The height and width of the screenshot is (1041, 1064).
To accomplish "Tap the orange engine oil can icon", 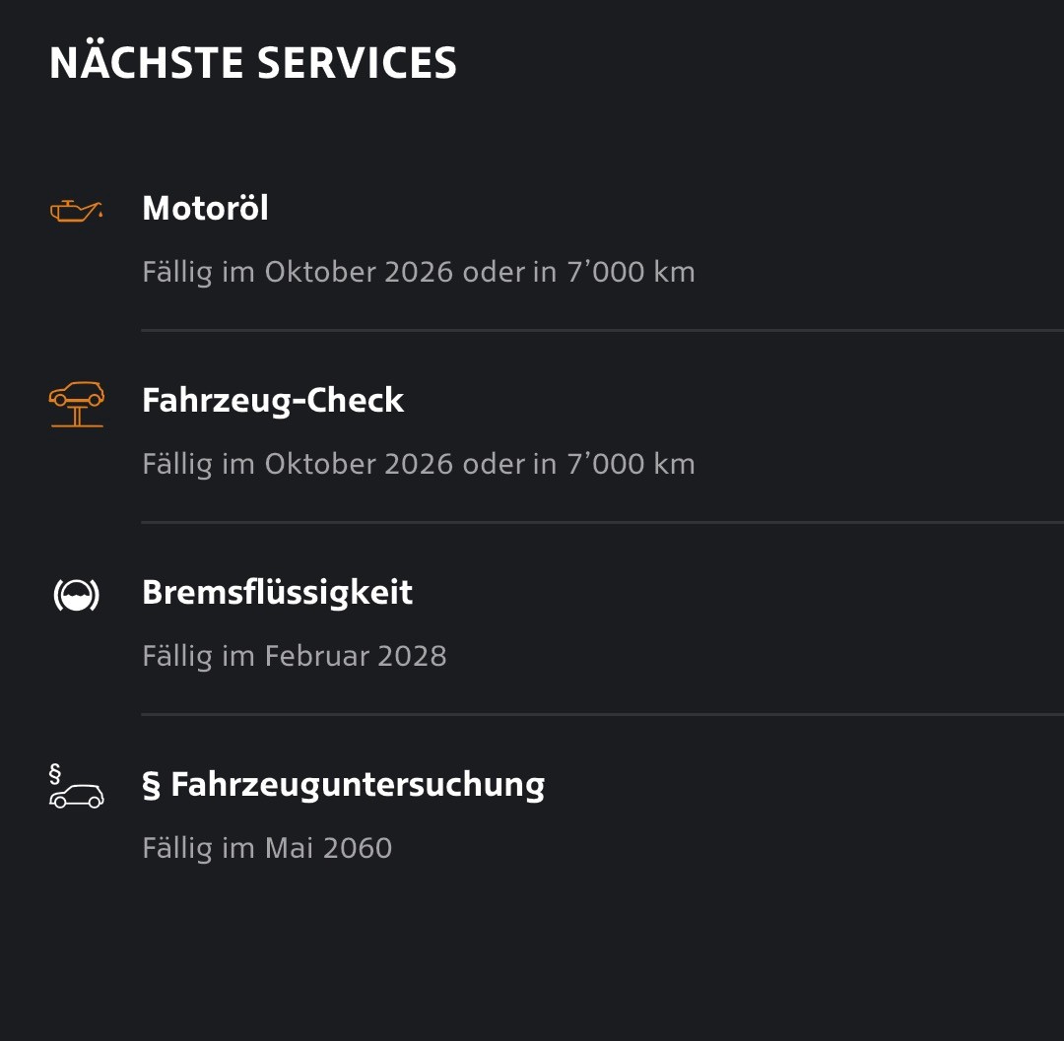I will pyautogui.click(x=76, y=211).
